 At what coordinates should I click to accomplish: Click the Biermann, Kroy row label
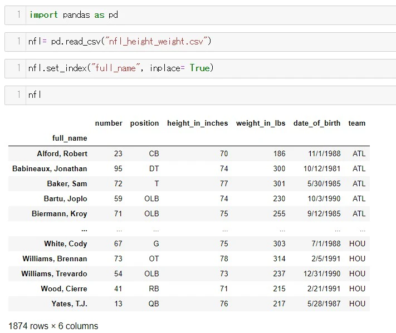tap(60, 214)
